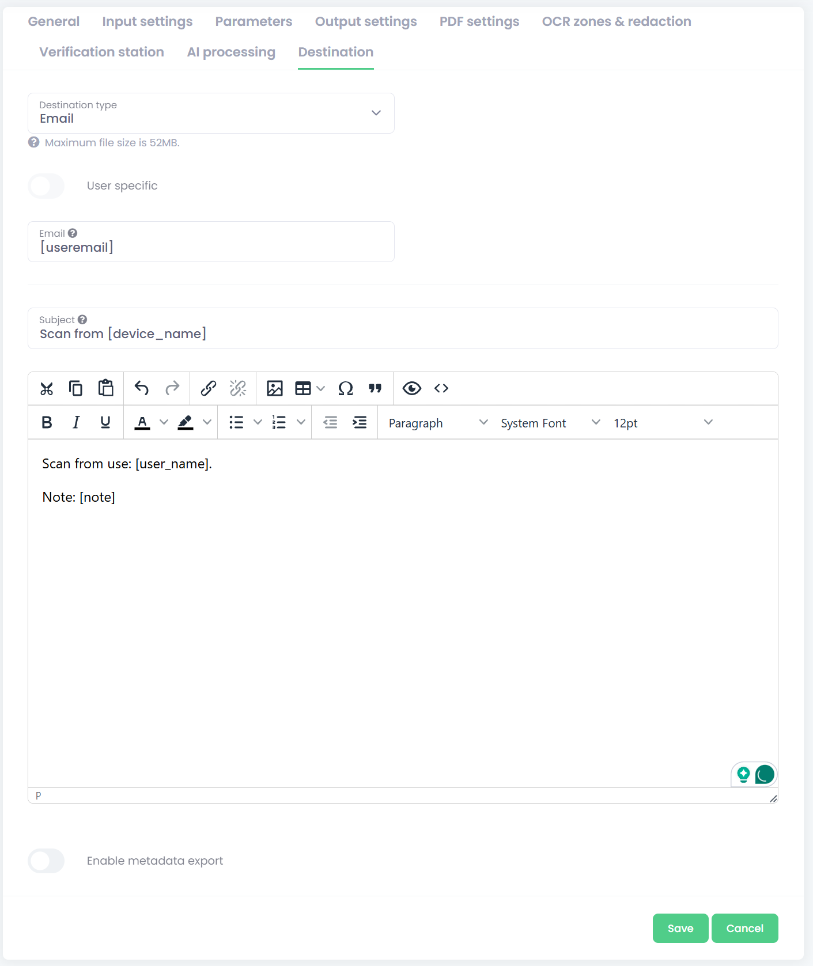Enable metadata export toggle

(x=47, y=861)
